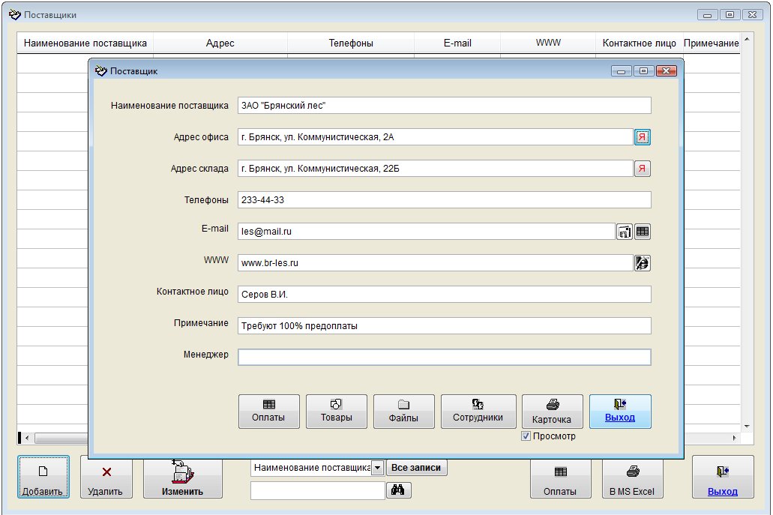
Task: Close the Поставщик dialog window
Action: coord(666,71)
